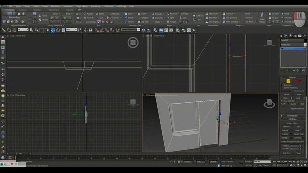This screenshot has width=308, height=173.
Task: Open the Customize menu
Action: tap(108, 6)
